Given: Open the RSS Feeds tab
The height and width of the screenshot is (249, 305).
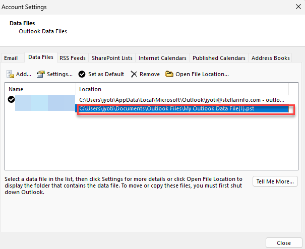Looking at the screenshot, I should [73, 58].
